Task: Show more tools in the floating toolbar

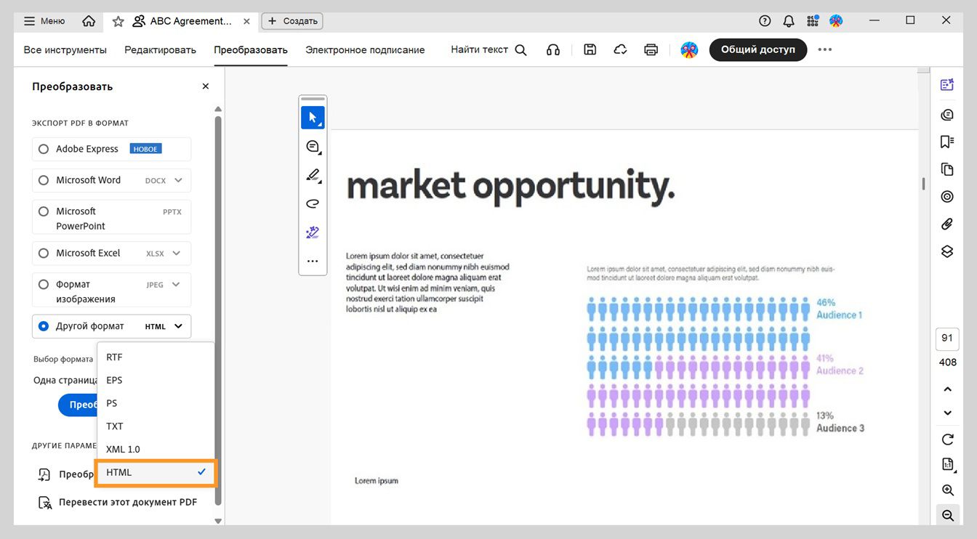Action: pos(313,261)
